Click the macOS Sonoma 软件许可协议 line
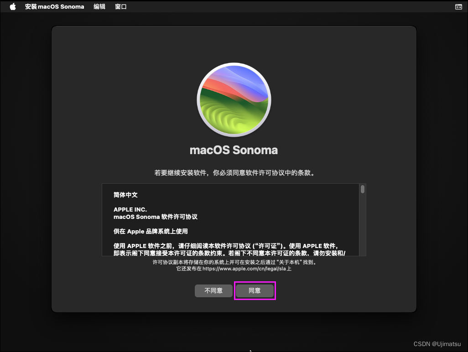This screenshot has width=468, height=352. click(x=156, y=217)
